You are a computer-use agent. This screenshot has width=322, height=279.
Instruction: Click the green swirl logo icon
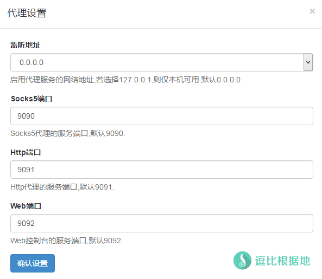point(242,261)
